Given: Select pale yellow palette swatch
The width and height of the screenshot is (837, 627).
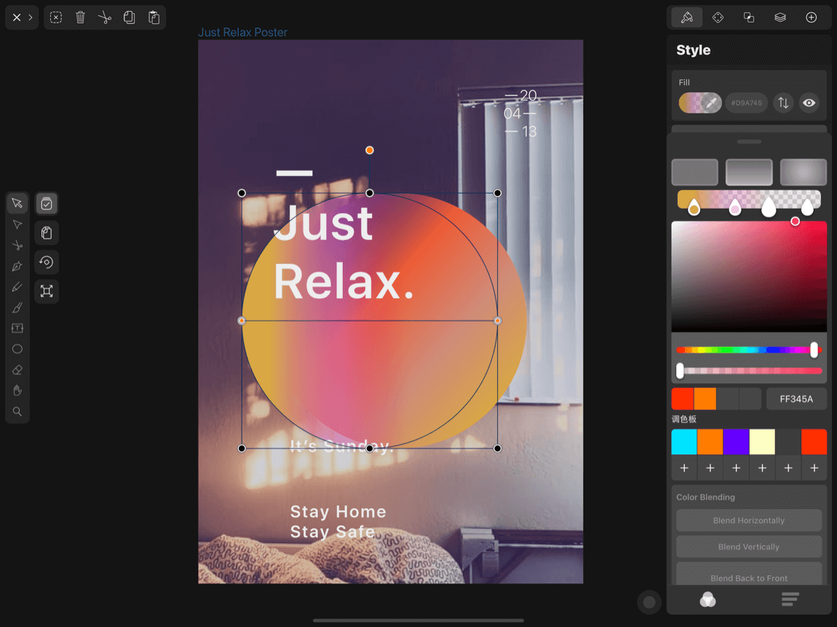Looking at the screenshot, I should [x=762, y=442].
